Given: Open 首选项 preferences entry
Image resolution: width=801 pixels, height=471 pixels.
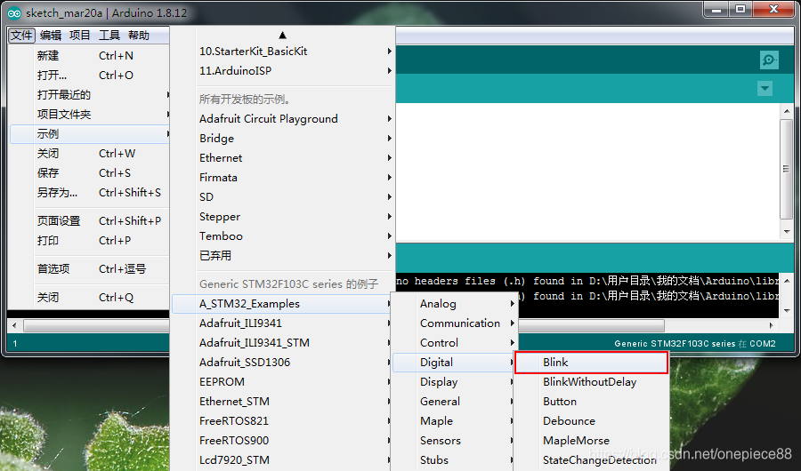Looking at the screenshot, I should pos(89,269).
